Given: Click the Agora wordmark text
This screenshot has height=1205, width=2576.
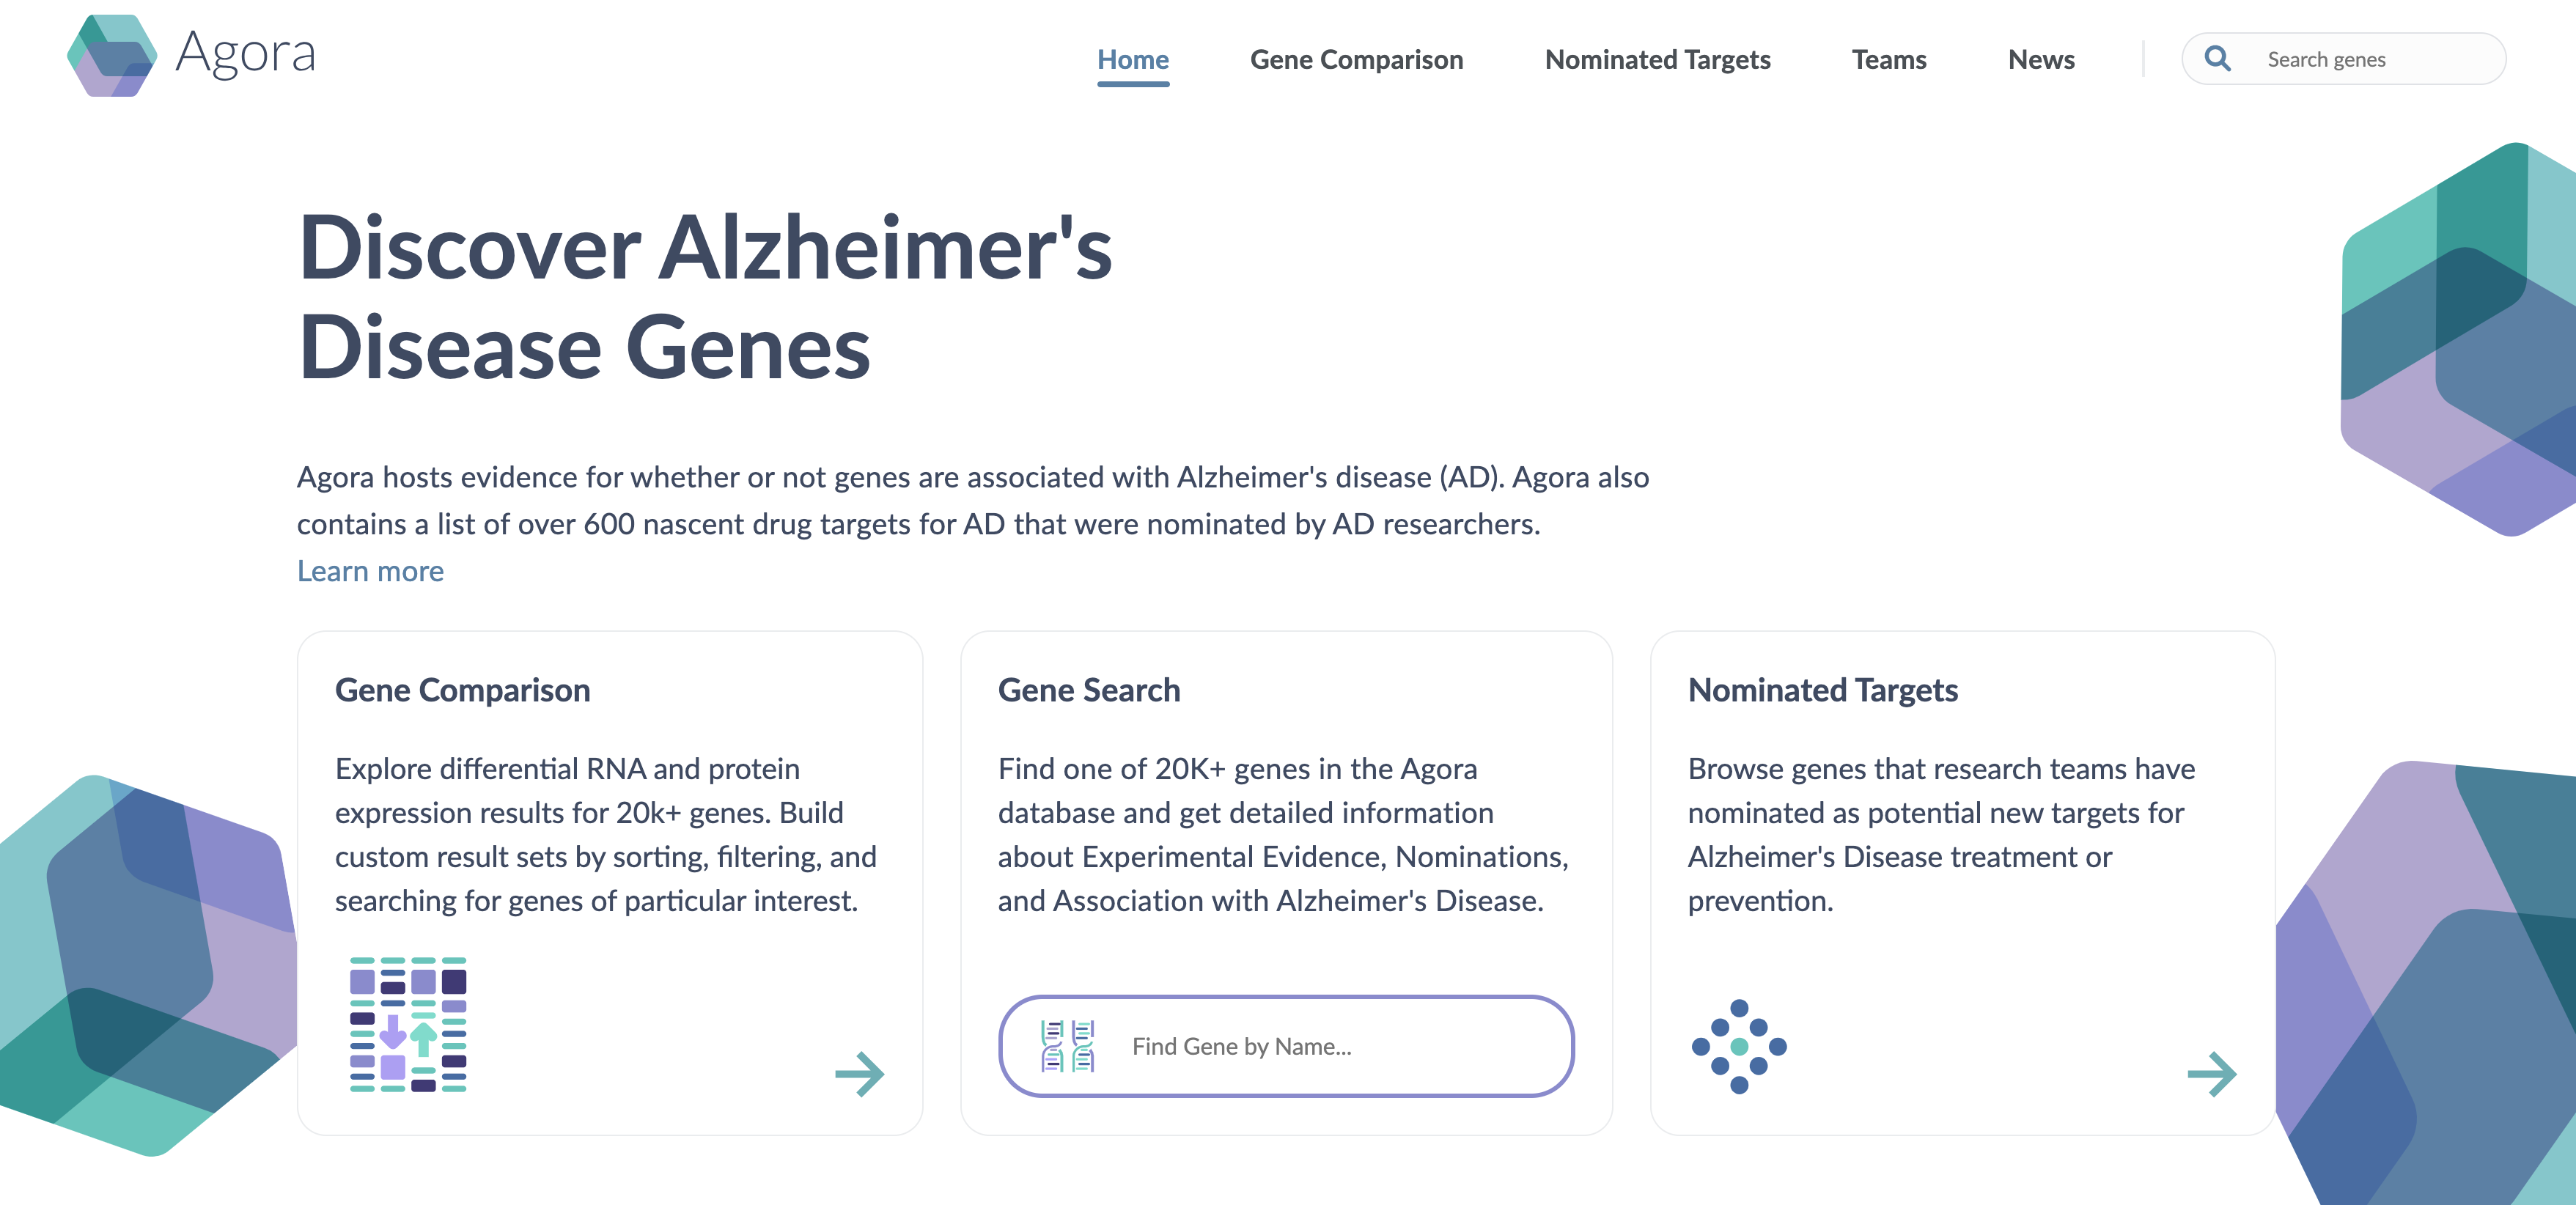Looking at the screenshot, I should [x=246, y=53].
